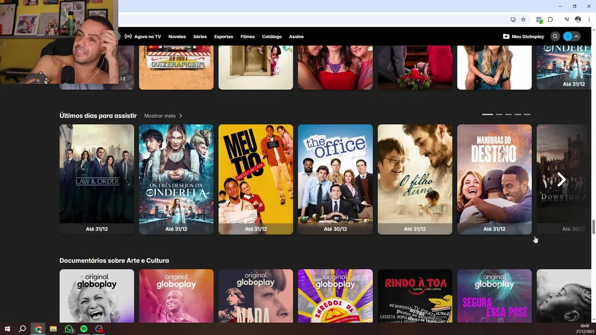Image resolution: width=596 pixels, height=335 pixels.
Task: Collapse the profile menu chevron
Action: tap(576, 36)
